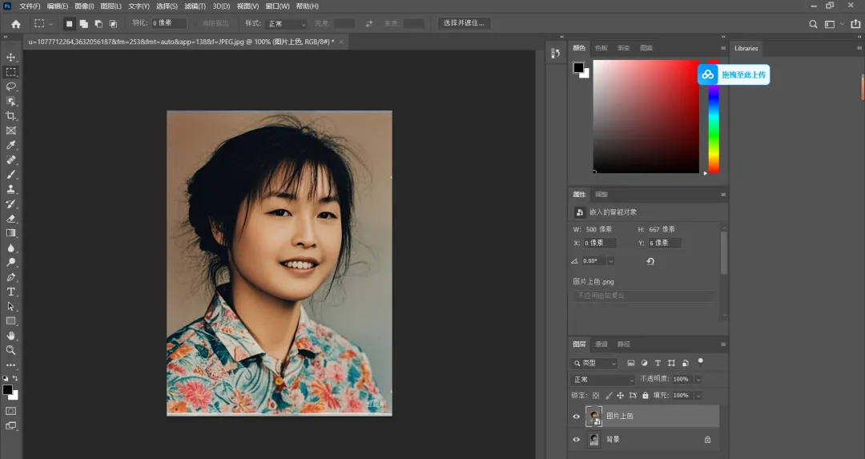The height and width of the screenshot is (459, 865).
Task: Open the 样式 dropdown set to 正常
Action: point(286,24)
